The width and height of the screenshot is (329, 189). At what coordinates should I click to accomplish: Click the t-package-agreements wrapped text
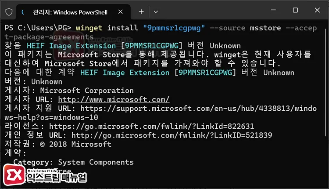pyautogui.click(x=49, y=37)
